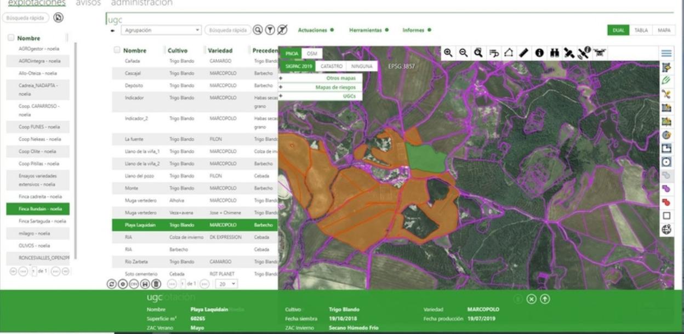Open the page size dropdown showing 20
The height and width of the screenshot is (334, 684).
pos(224,284)
